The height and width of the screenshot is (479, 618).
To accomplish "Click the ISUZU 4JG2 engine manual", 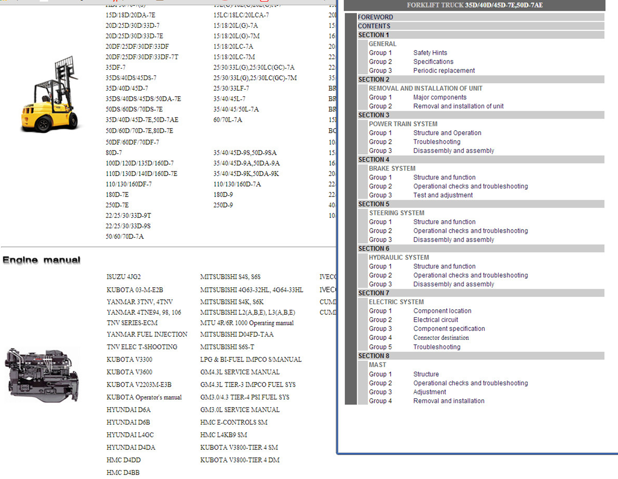I will click(x=124, y=277).
